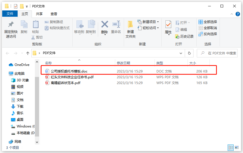Click the Up one level arrow
The width and height of the screenshot is (243, 153).
[28, 53]
